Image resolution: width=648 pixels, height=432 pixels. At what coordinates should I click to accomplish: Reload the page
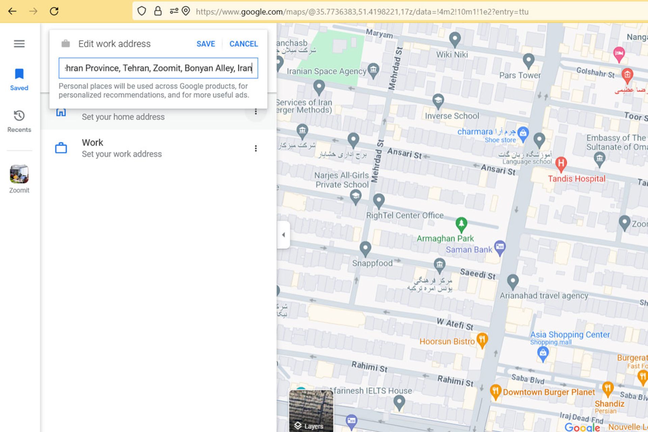[x=54, y=11]
